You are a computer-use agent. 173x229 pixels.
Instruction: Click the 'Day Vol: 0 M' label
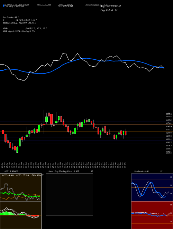click(x=109, y=10)
